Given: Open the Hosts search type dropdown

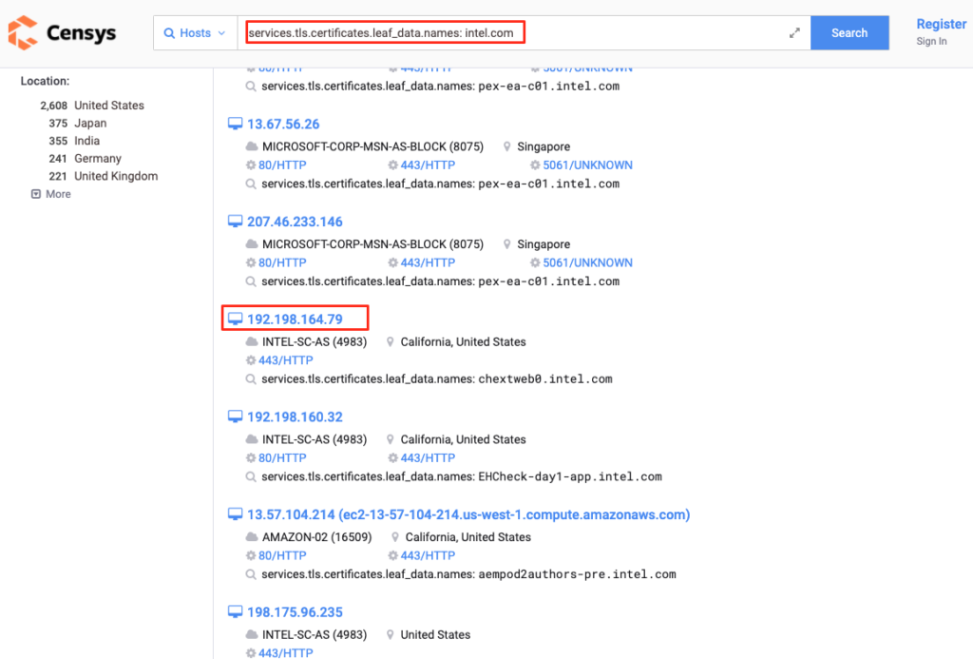Looking at the screenshot, I should 195,33.
